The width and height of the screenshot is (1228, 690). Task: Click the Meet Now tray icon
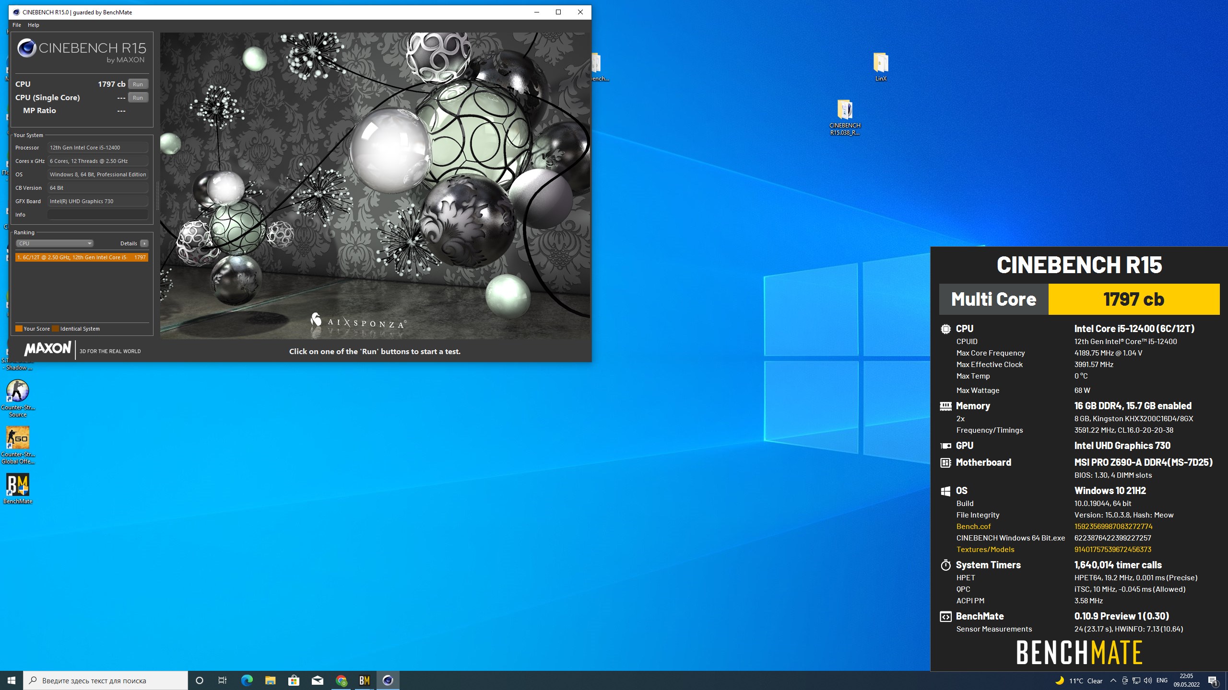point(1125,680)
